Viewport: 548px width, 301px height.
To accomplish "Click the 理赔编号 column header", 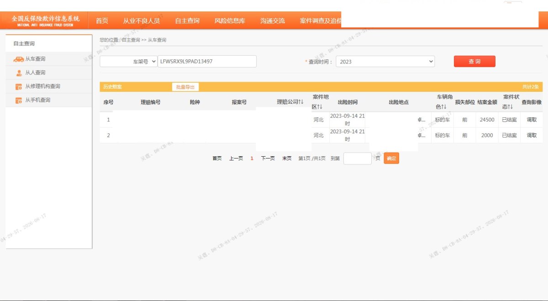I will pos(151,102).
